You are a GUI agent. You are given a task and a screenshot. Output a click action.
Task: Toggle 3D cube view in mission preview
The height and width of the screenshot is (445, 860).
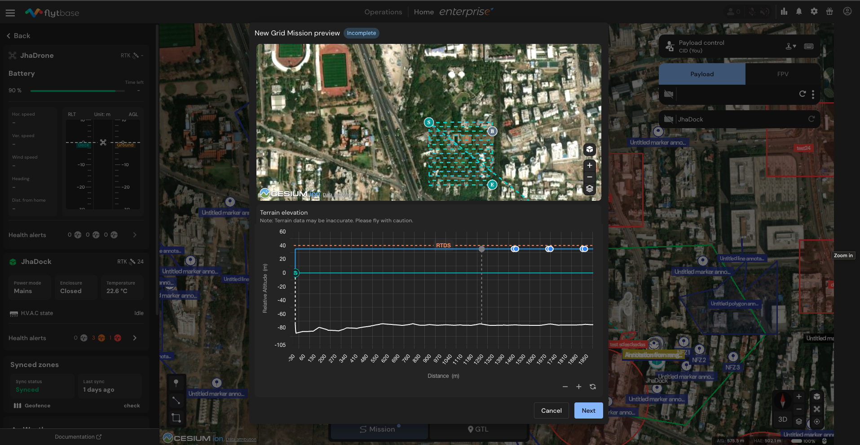590,150
